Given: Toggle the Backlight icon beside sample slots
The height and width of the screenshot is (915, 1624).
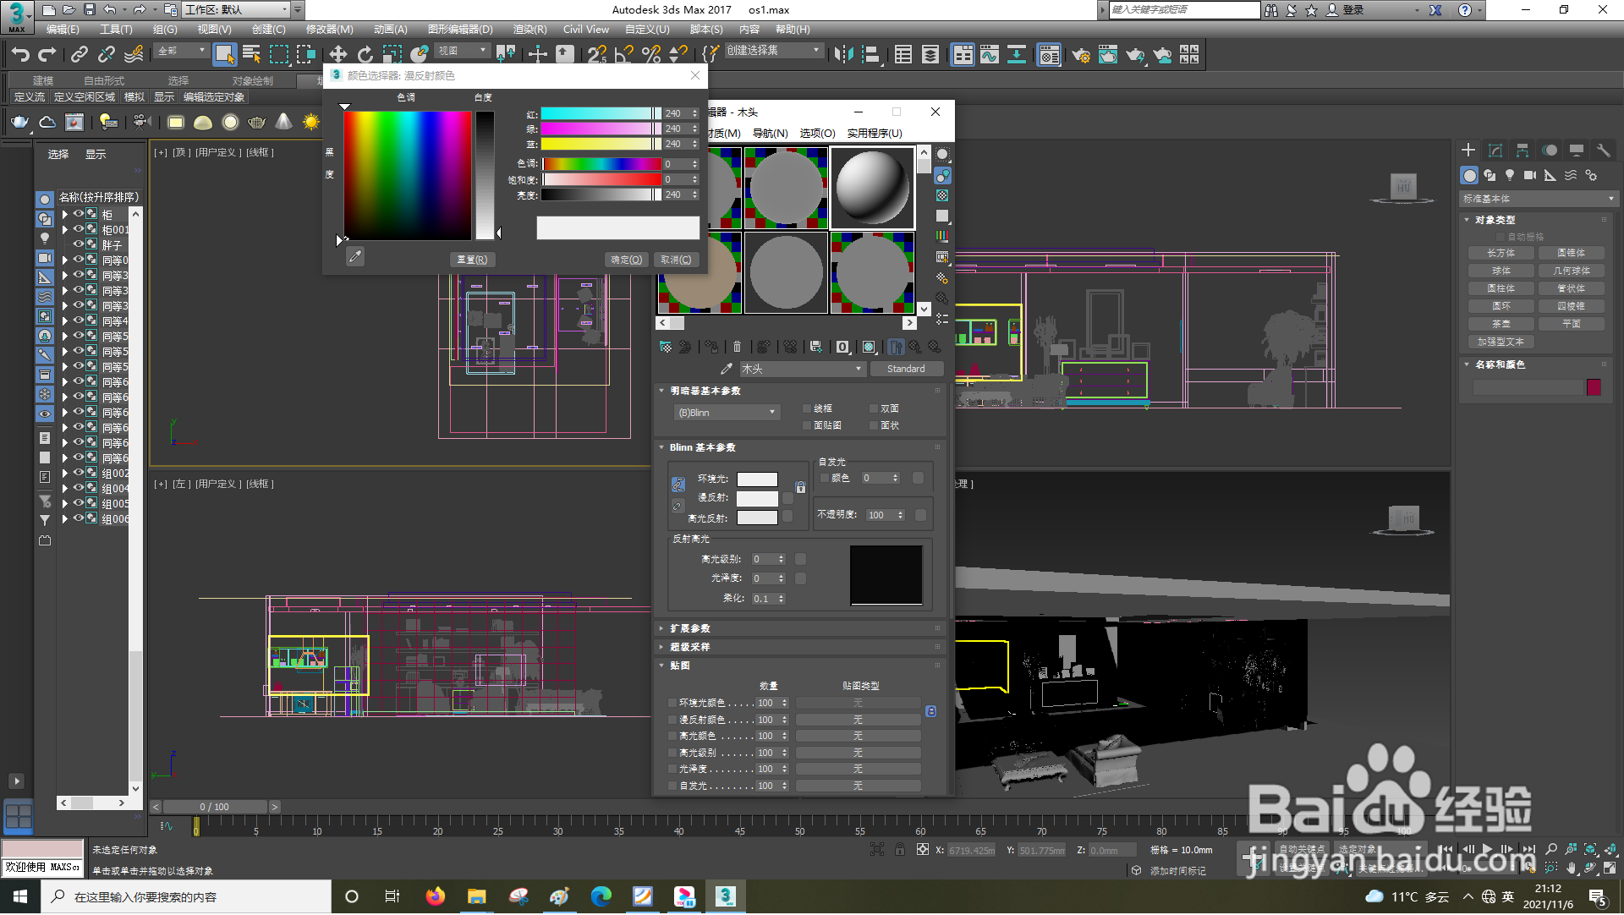Looking at the screenshot, I should [x=942, y=176].
